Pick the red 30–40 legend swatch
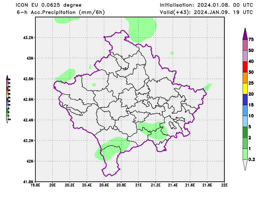The image size is (267, 206). pyautogui.click(x=245, y=67)
